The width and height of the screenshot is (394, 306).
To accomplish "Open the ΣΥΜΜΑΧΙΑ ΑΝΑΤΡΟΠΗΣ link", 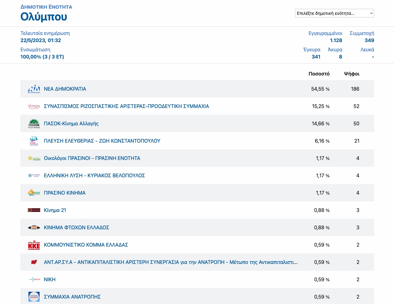I will click(x=72, y=297).
